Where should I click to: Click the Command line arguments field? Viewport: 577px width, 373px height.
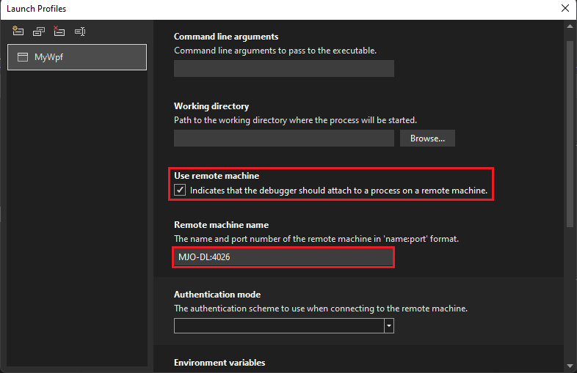pos(283,69)
